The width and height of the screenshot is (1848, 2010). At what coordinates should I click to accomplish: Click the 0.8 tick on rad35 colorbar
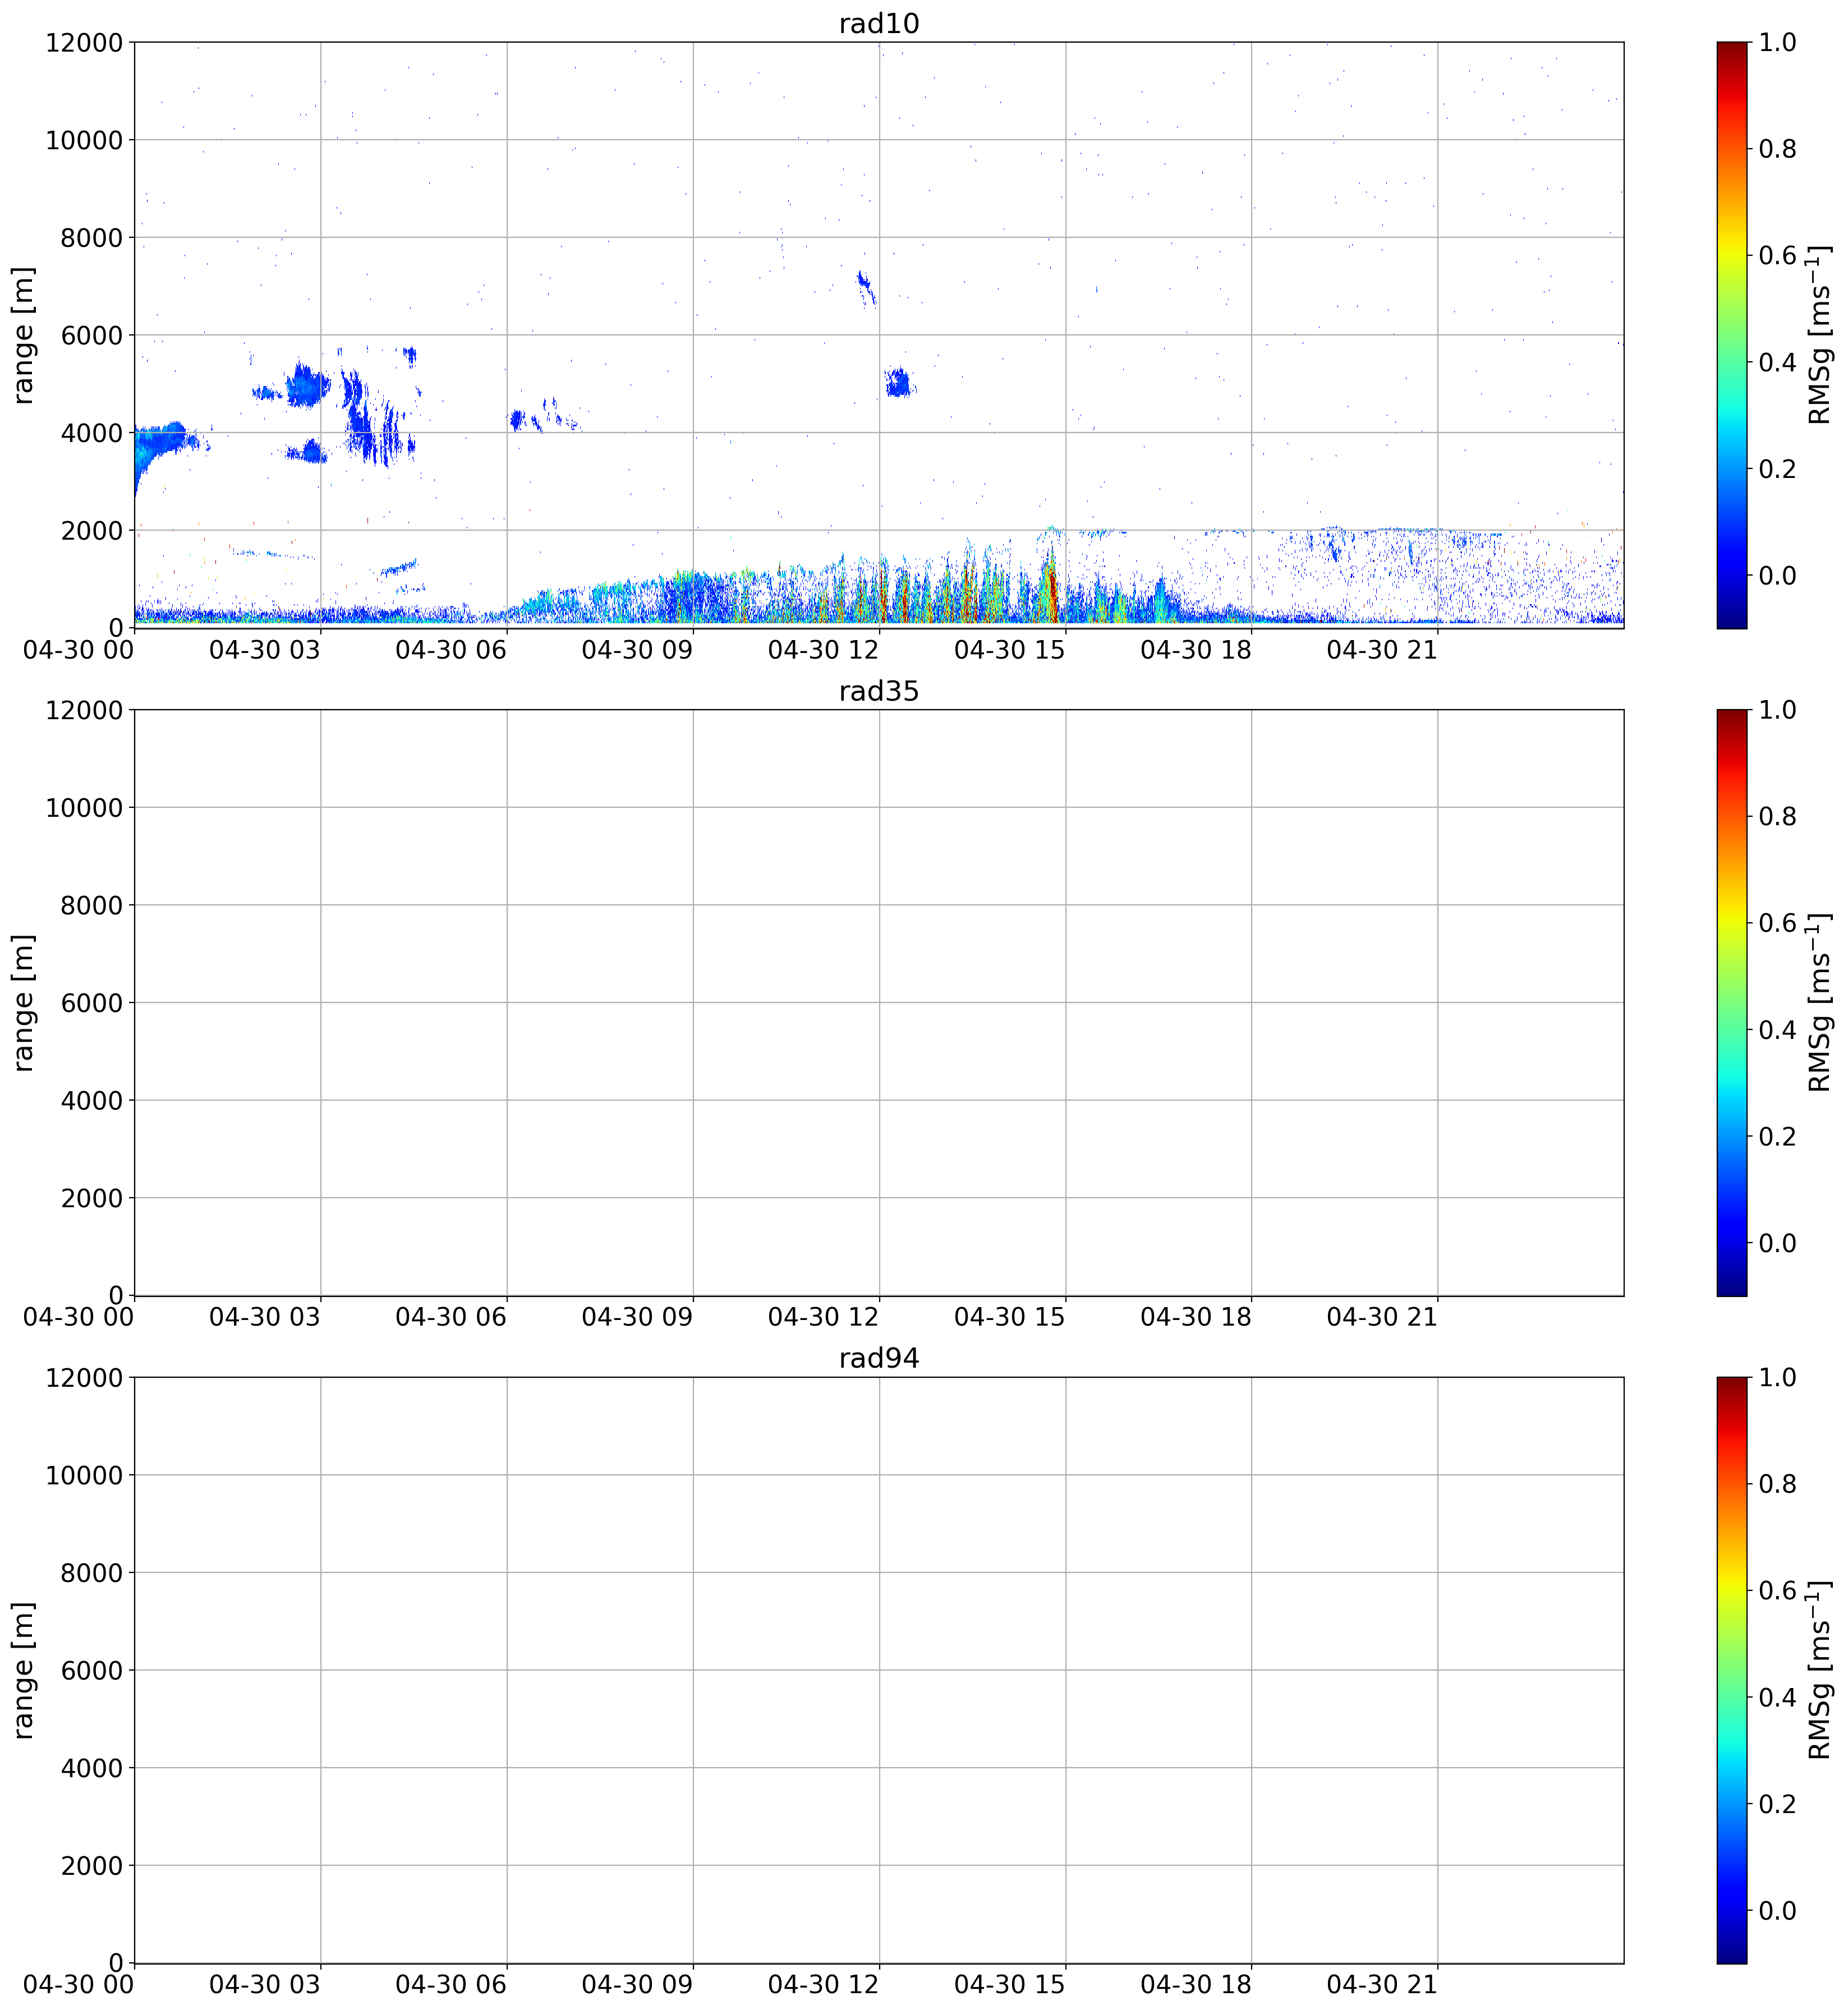point(1777,817)
